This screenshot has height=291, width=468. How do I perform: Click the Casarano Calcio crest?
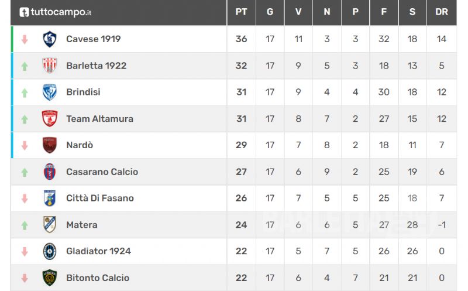(50, 172)
